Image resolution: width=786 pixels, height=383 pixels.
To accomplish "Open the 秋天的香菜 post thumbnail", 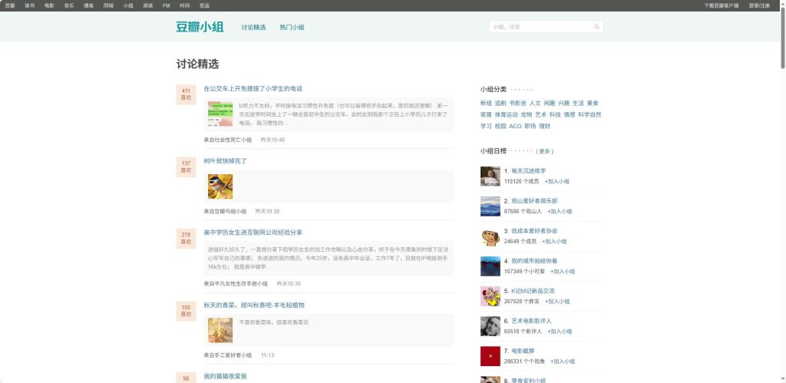I will point(220,330).
